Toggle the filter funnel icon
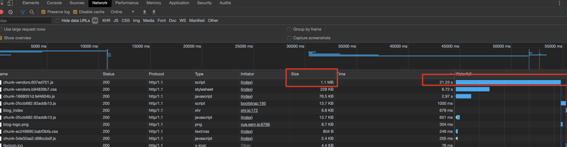Image resolution: width=567 pixels, height=147 pixels. 22,12
